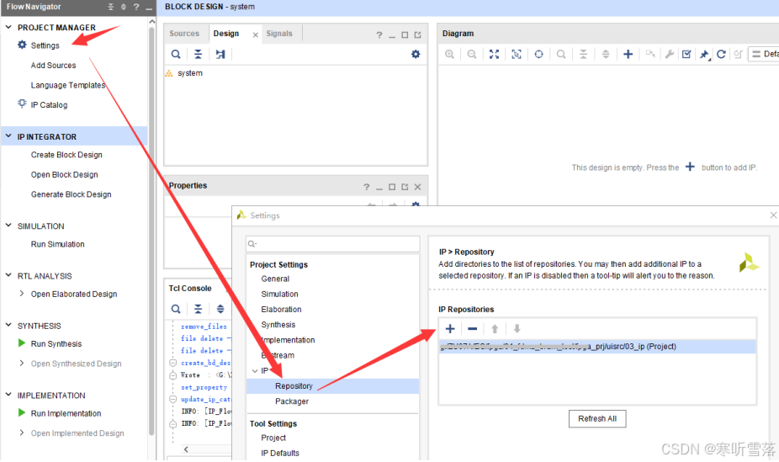Screen dimensions: 779x462
Task: Collapse all in the Tcl Console toolbar
Action: coord(198,309)
